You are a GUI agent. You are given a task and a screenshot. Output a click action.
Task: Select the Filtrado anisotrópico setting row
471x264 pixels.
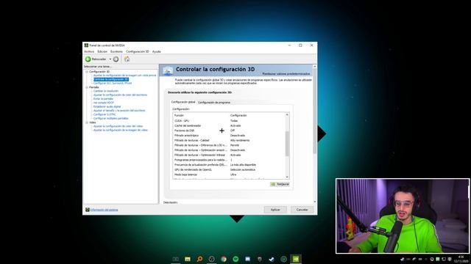click(x=229, y=136)
